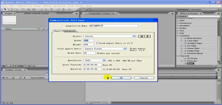Open the Preset dropdown
The image size is (222, 105).
tap(134, 36)
